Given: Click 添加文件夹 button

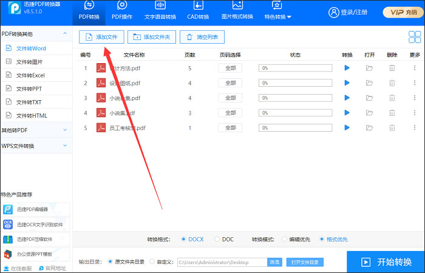Looking at the screenshot, I should (x=152, y=37).
